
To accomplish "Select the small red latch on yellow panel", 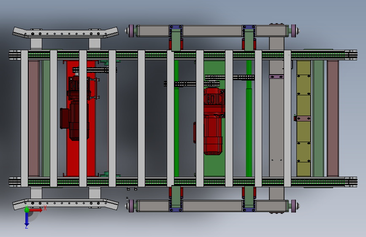I will tap(295, 118).
